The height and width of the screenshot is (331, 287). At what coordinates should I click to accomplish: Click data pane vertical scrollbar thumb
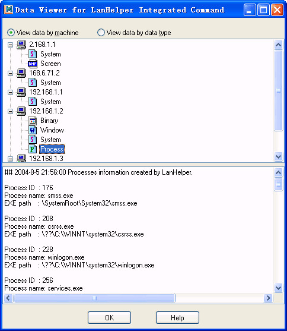(278, 184)
